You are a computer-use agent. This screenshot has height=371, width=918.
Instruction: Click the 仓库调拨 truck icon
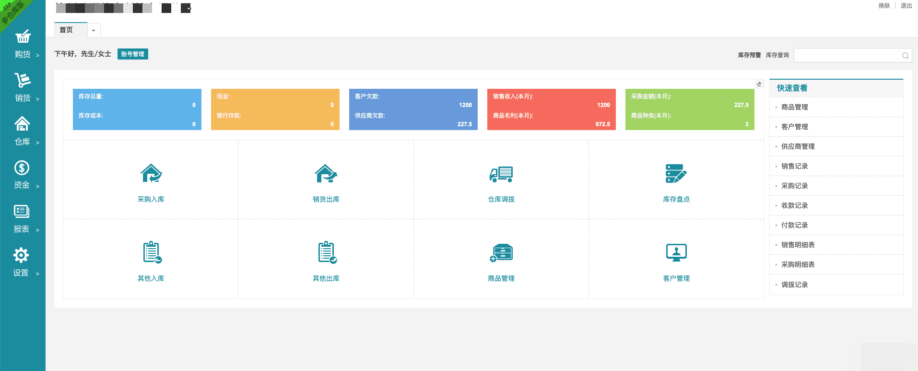[501, 174]
